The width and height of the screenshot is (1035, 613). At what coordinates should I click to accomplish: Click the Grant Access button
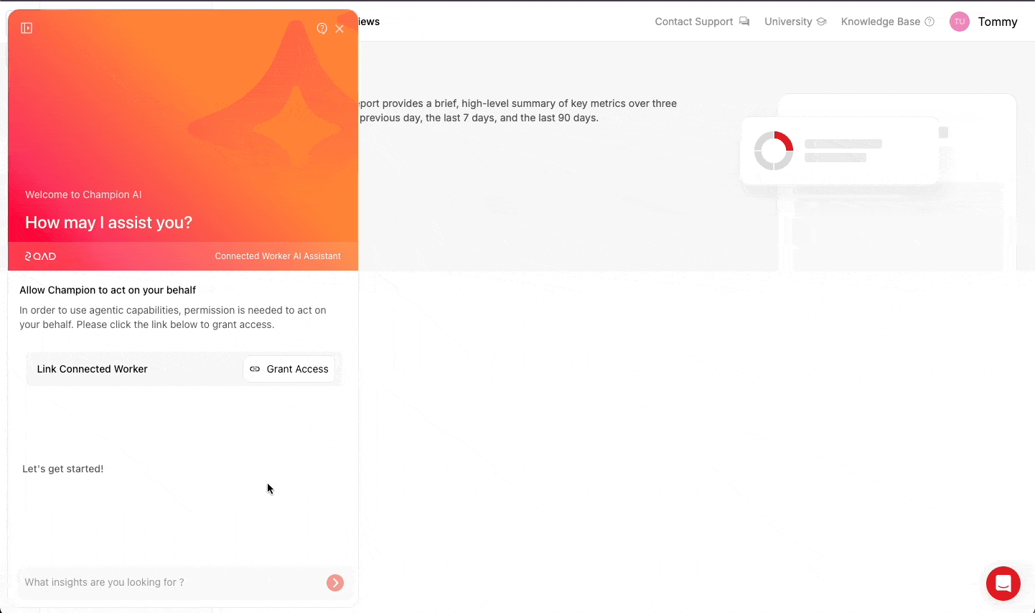point(289,368)
